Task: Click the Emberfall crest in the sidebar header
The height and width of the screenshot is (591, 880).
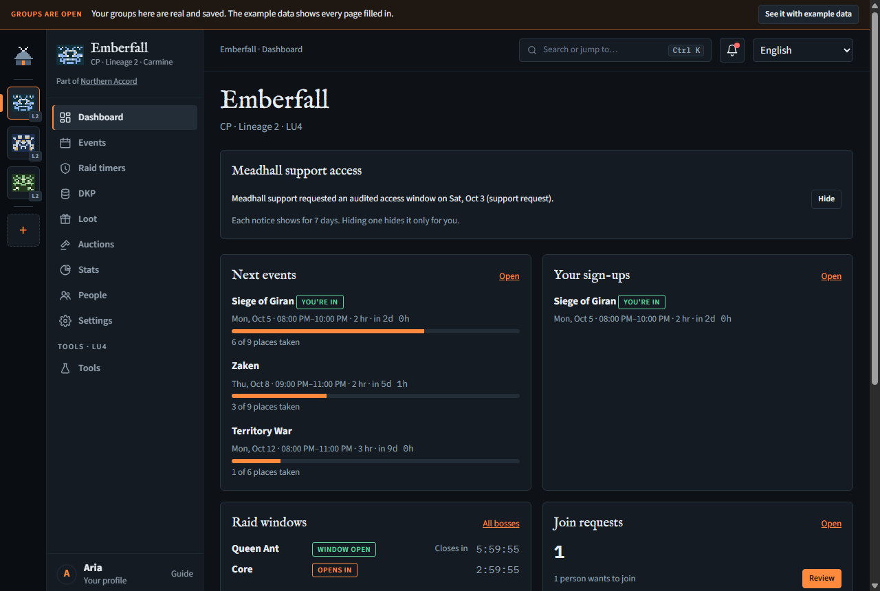Action: pos(70,54)
